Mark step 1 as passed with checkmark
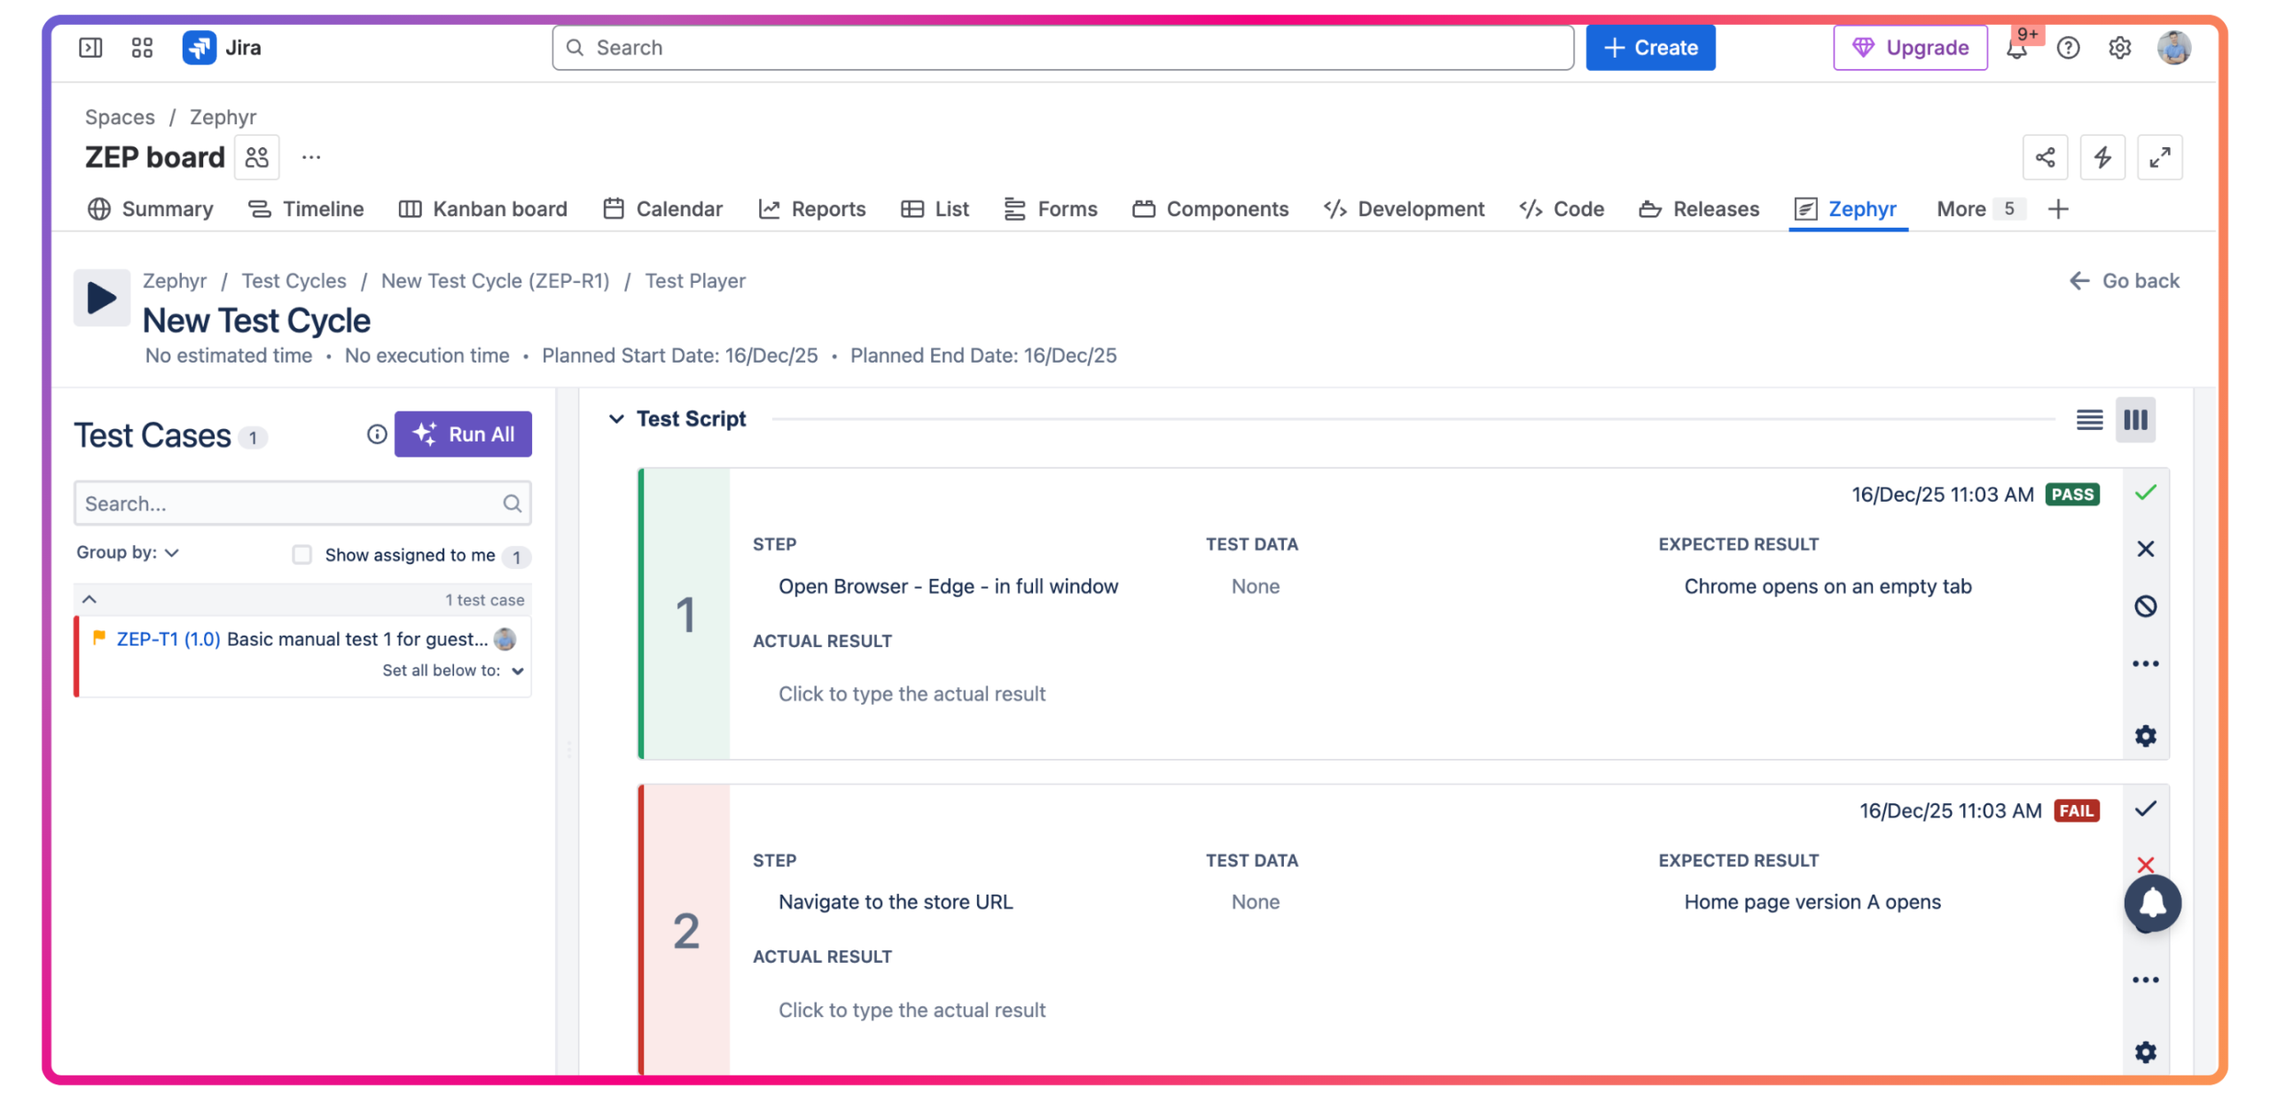Image resolution: width=2270 pixels, height=1110 pixels. [x=2144, y=493]
